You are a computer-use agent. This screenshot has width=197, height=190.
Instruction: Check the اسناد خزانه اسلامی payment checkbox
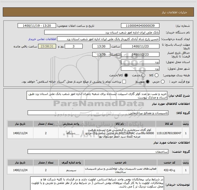point(124,82)
